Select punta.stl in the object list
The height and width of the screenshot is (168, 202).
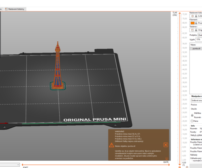196,49
